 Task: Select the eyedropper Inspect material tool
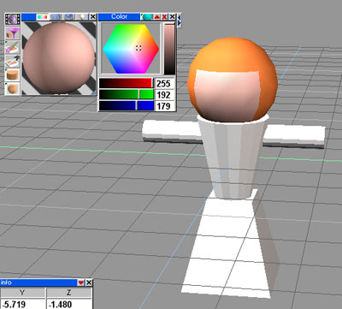click(13, 61)
